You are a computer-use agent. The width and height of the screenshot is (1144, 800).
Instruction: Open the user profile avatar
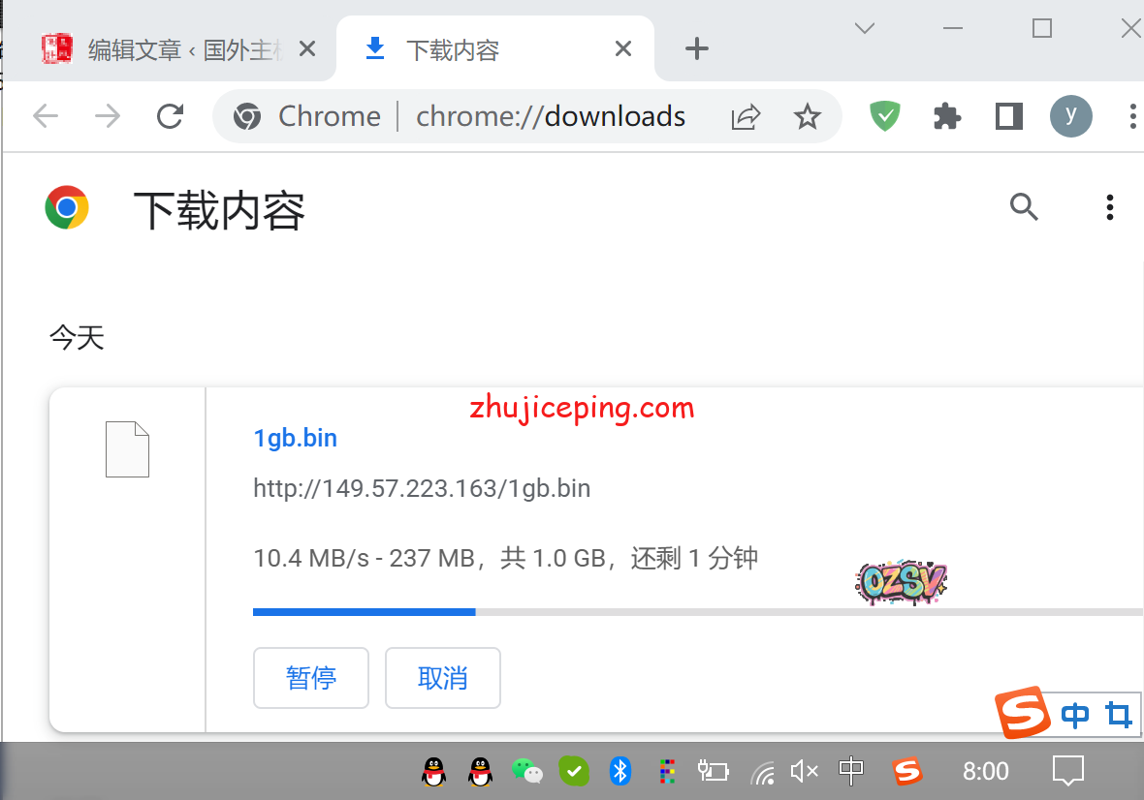pos(1070,117)
